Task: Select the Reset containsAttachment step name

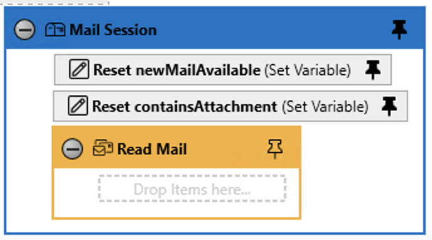Action: click(x=185, y=106)
